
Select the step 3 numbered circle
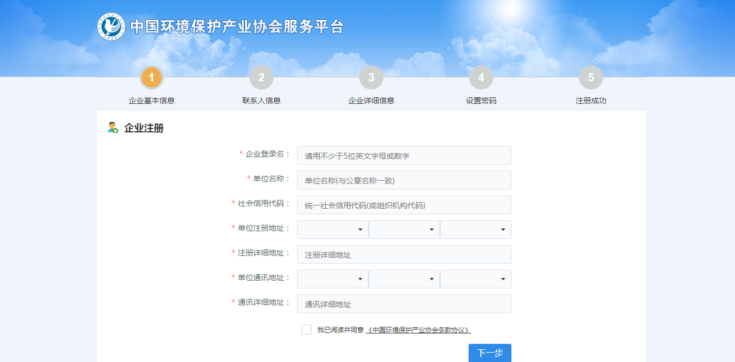(371, 77)
